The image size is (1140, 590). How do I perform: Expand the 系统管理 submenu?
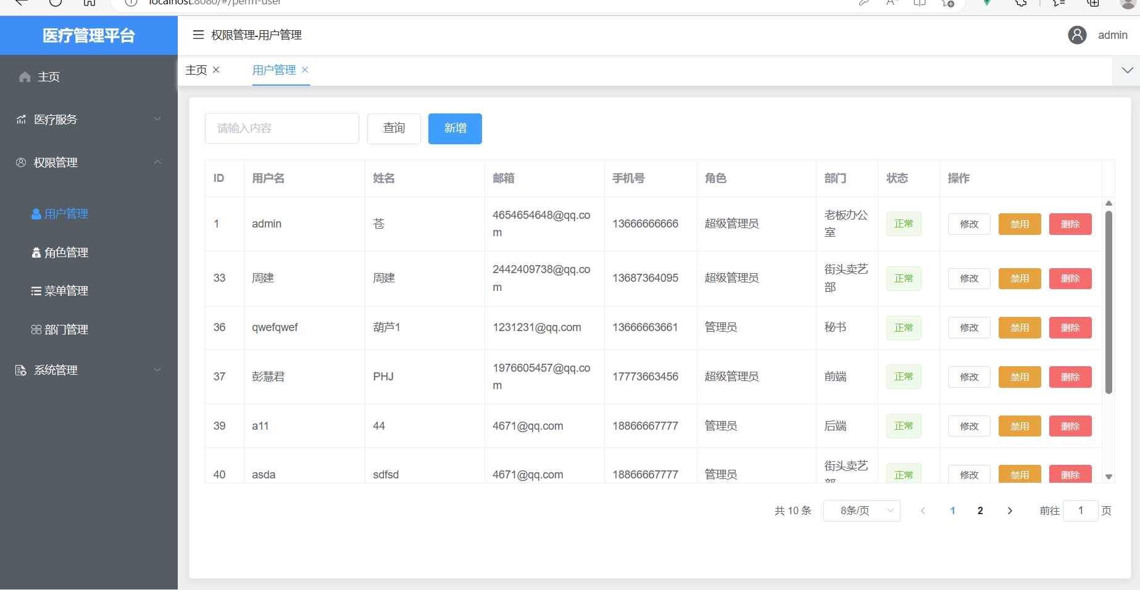157,370
